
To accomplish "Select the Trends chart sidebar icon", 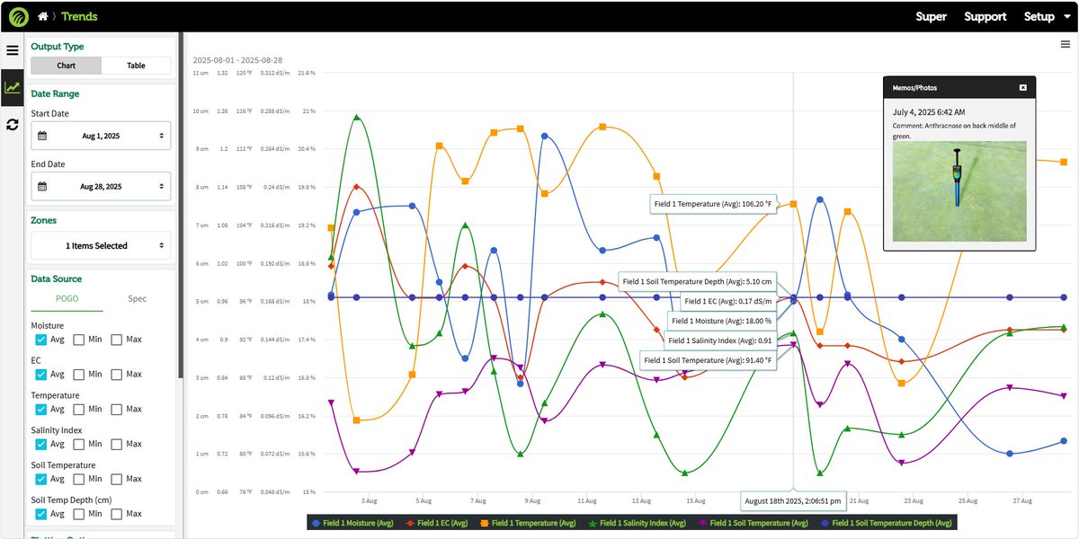I will pos(12,87).
